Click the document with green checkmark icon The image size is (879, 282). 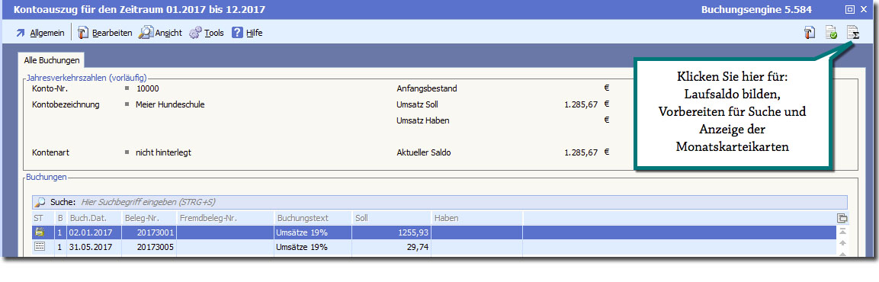click(831, 33)
